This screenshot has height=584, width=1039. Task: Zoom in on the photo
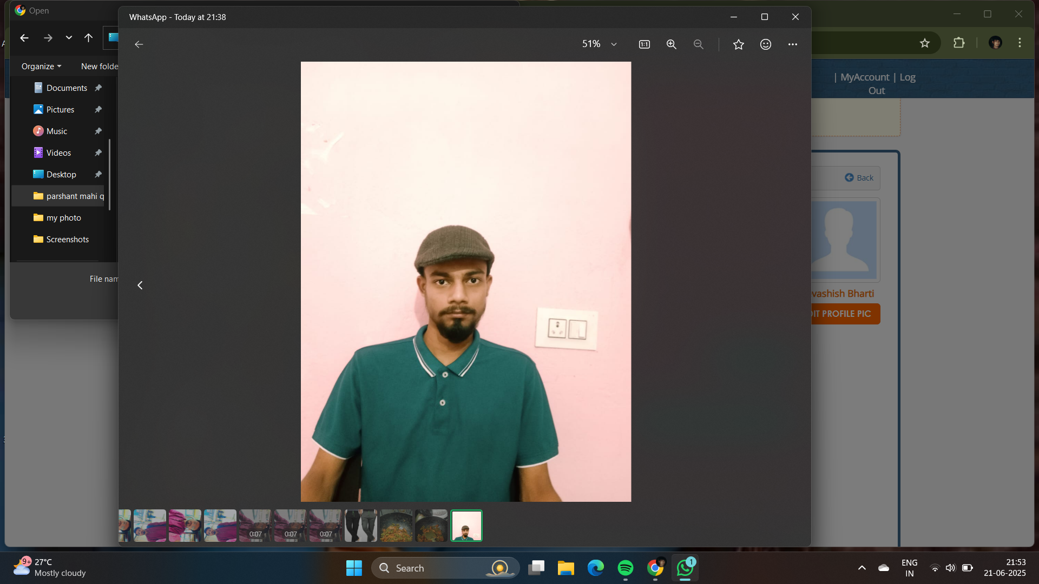[x=672, y=44]
